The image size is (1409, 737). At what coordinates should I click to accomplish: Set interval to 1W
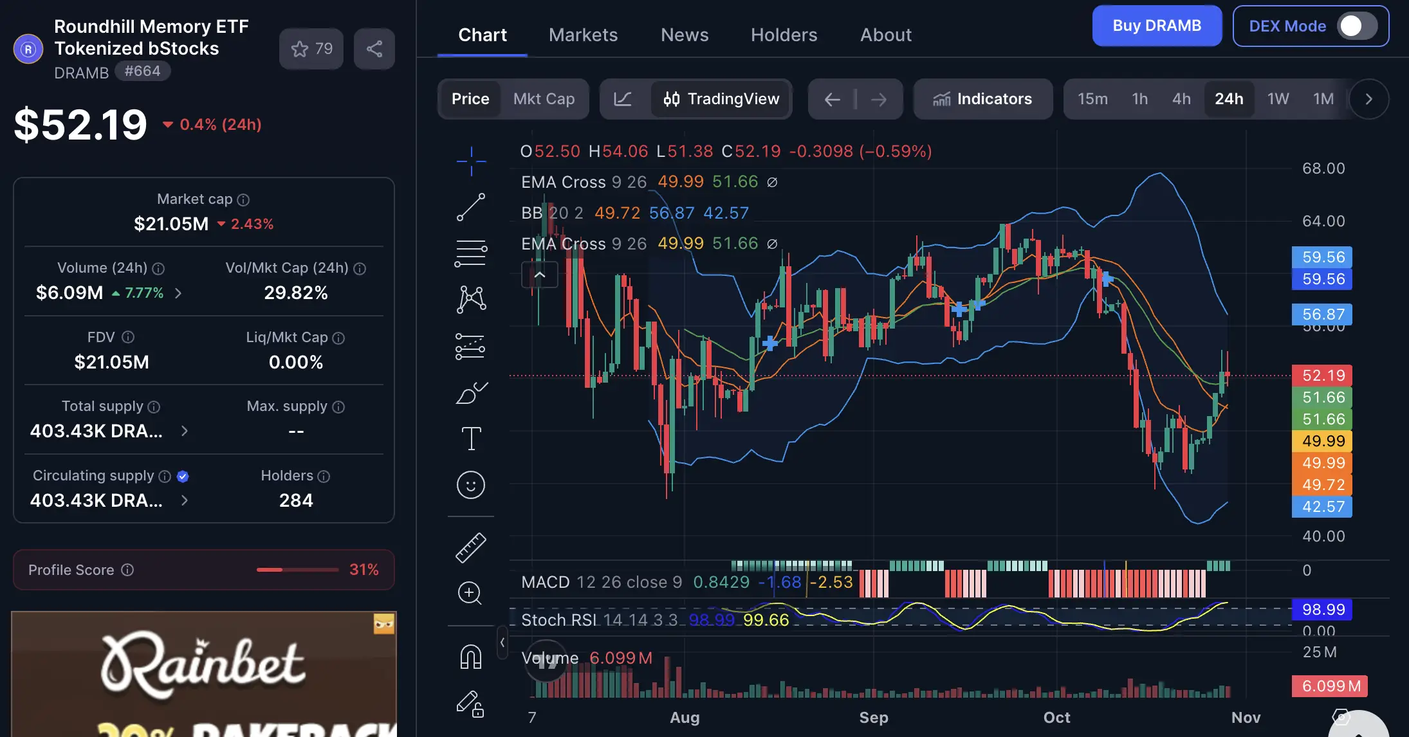point(1278,99)
